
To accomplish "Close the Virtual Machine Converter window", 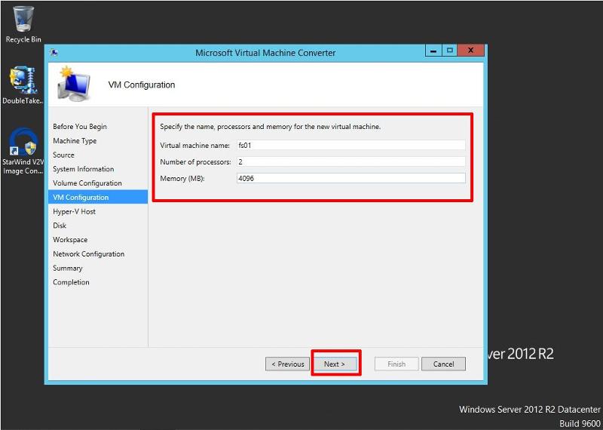I will pyautogui.click(x=470, y=51).
